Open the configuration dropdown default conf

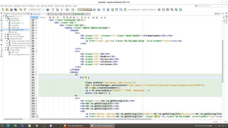pyautogui.click(x=37, y=10)
